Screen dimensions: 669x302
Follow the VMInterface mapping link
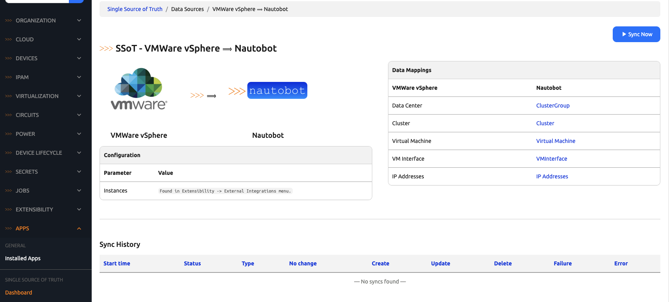(x=551, y=159)
